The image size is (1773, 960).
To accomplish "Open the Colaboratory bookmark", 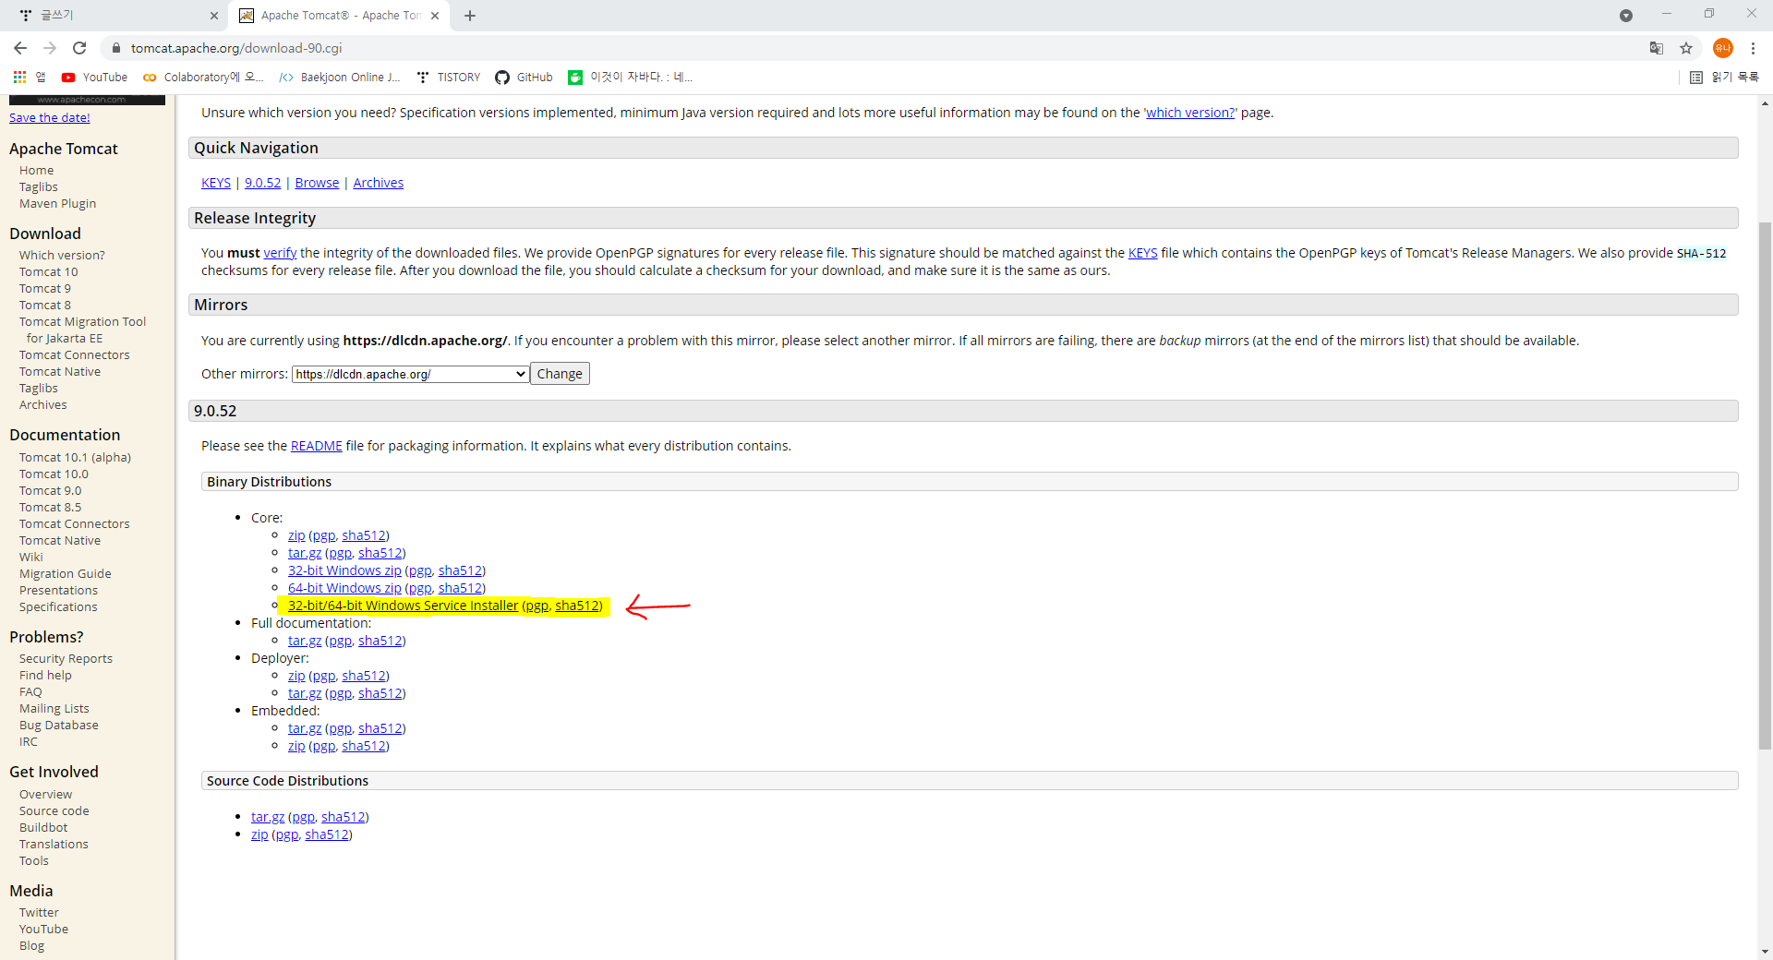I will 203,78.
